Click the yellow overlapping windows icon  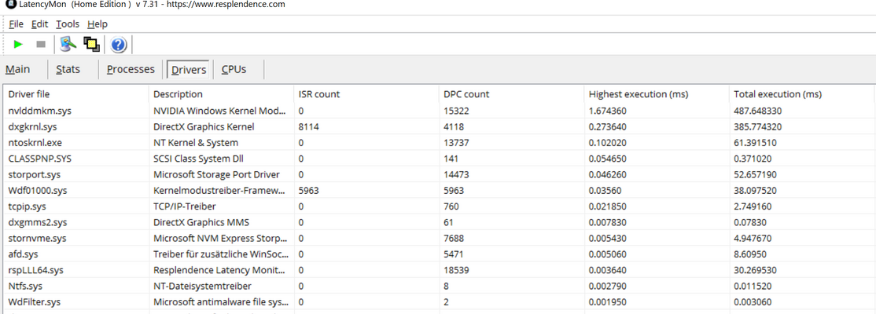[x=91, y=44]
